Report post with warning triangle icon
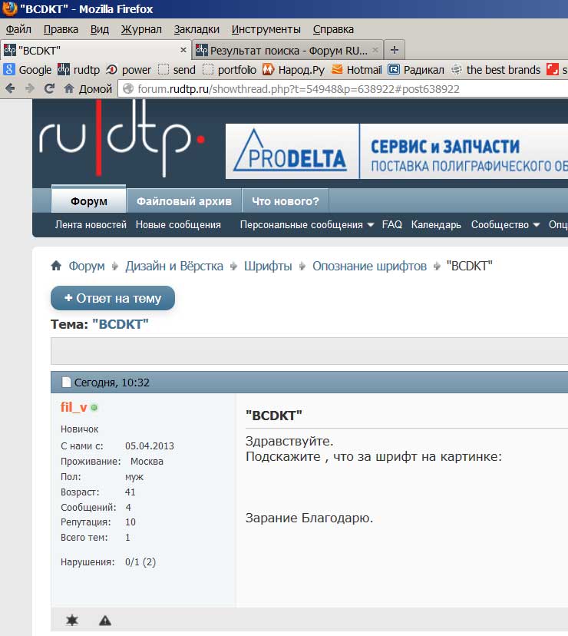 pyautogui.click(x=105, y=620)
